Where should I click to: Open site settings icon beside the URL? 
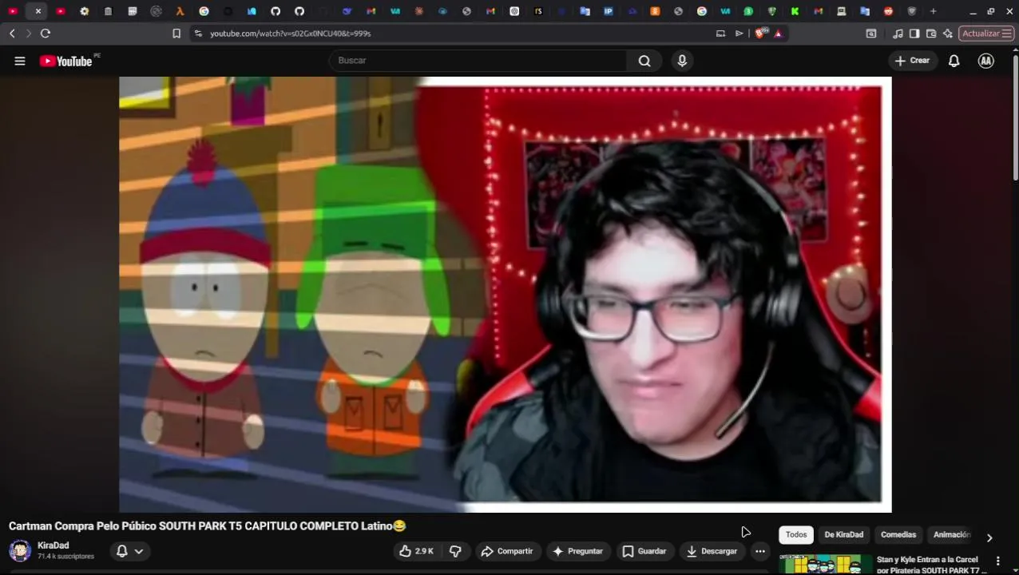click(x=198, y=34)
